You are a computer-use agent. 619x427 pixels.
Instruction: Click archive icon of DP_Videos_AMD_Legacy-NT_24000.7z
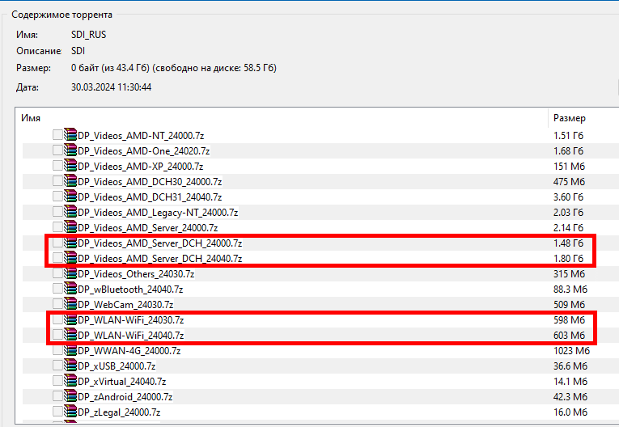pos(70,212)
